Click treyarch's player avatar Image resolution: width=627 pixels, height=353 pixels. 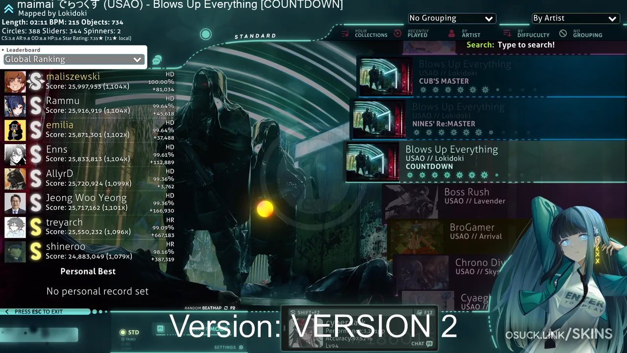pyautogui.click(x=15, y=227)
